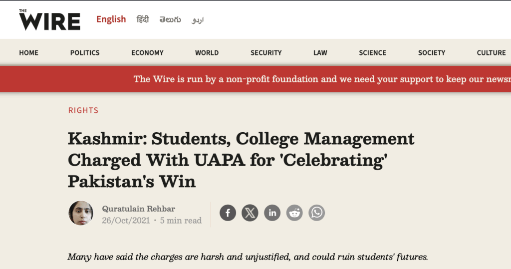Image resolution: width=511 pixels, height=269 pixels.
Task: Browse the Science section
Action: tap(372, 52)
